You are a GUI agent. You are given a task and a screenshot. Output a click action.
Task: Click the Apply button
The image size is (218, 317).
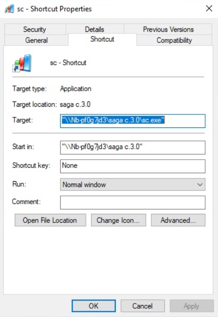(192, 306)
